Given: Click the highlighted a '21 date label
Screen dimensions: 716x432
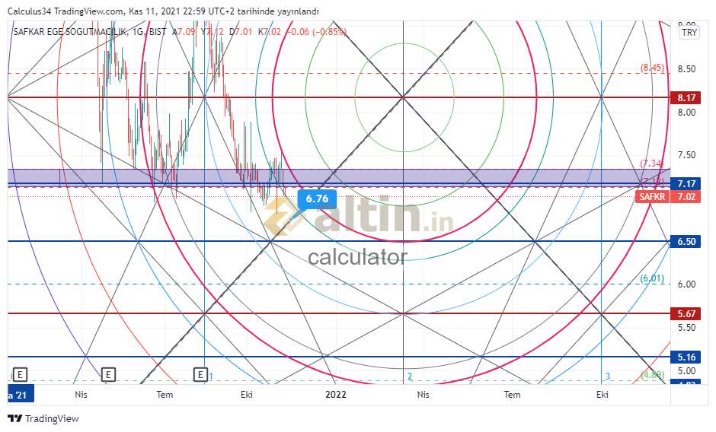Looking at the screenshot, I should (x=21, y=395).
